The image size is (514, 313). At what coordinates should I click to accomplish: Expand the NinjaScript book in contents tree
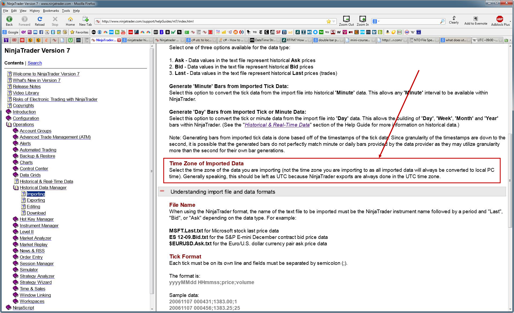pyautogui.click(x=9, y=307)
